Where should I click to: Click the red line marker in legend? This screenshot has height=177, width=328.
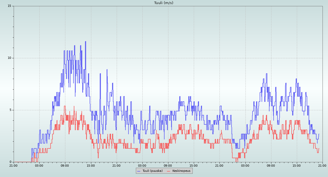pyautogui.click(x=168, y=171)
